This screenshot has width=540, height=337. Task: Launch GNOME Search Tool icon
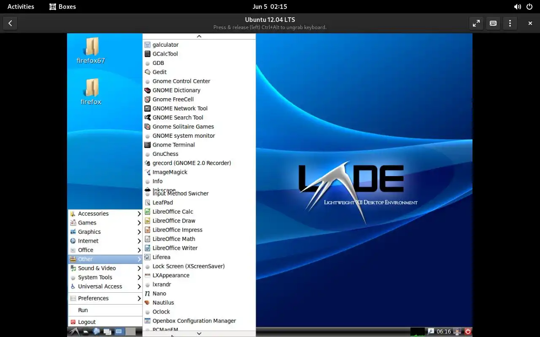tap(147, 118)
